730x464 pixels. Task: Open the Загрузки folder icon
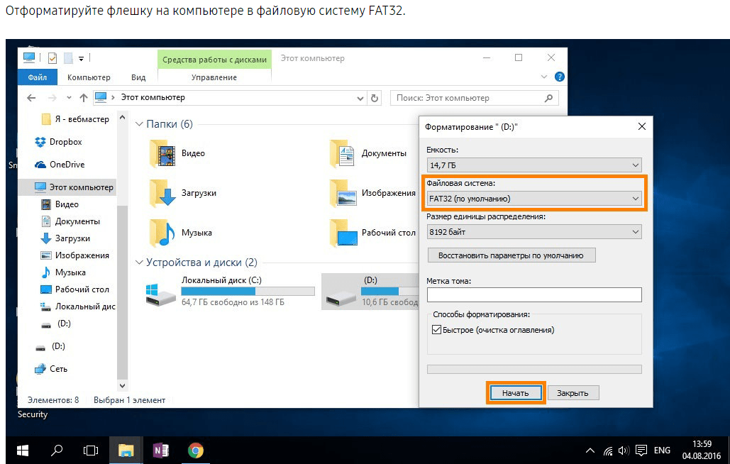(x=163, y=192)
